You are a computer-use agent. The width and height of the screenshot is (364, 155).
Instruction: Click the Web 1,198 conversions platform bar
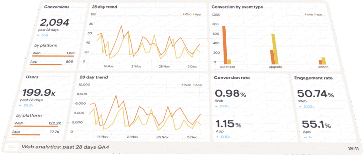coord(53,56)
